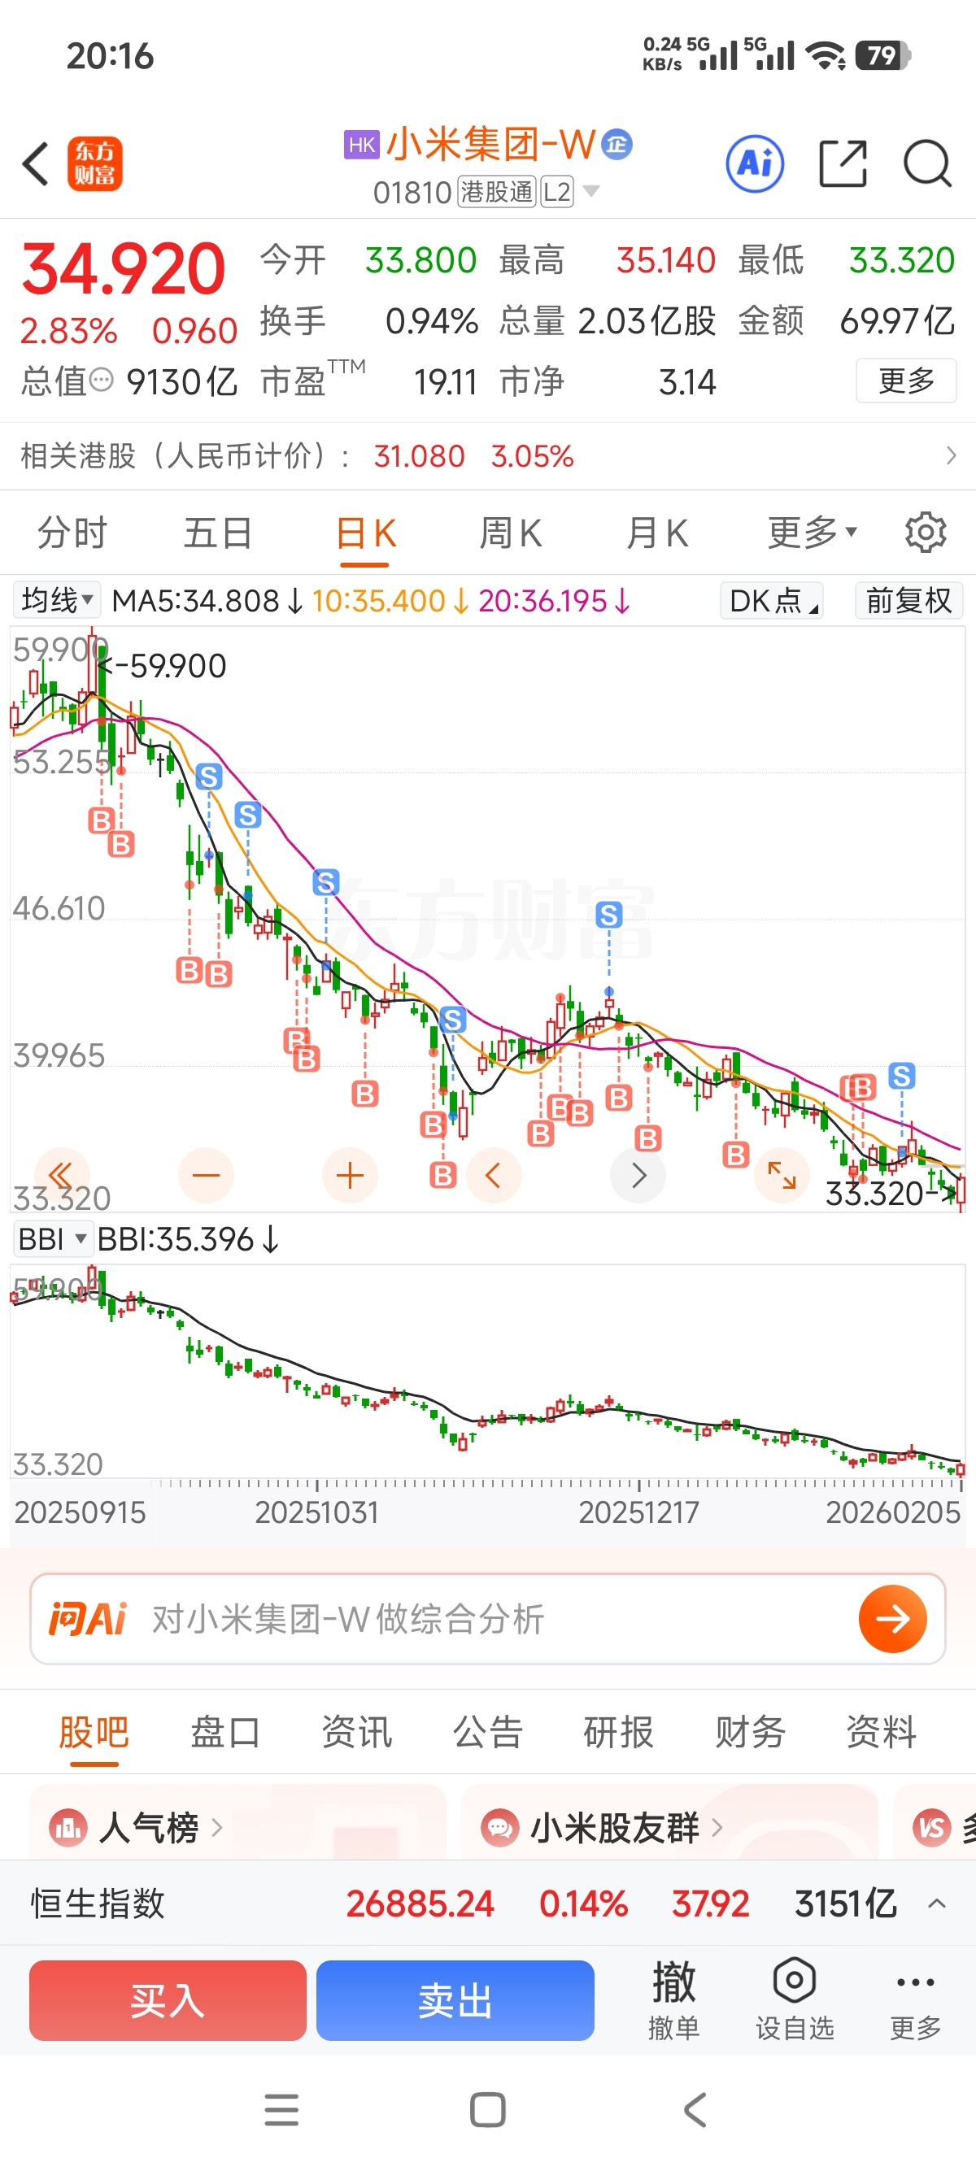Open 撤单 cancel order icon
976x2171 pixels.
point(673,1999)
